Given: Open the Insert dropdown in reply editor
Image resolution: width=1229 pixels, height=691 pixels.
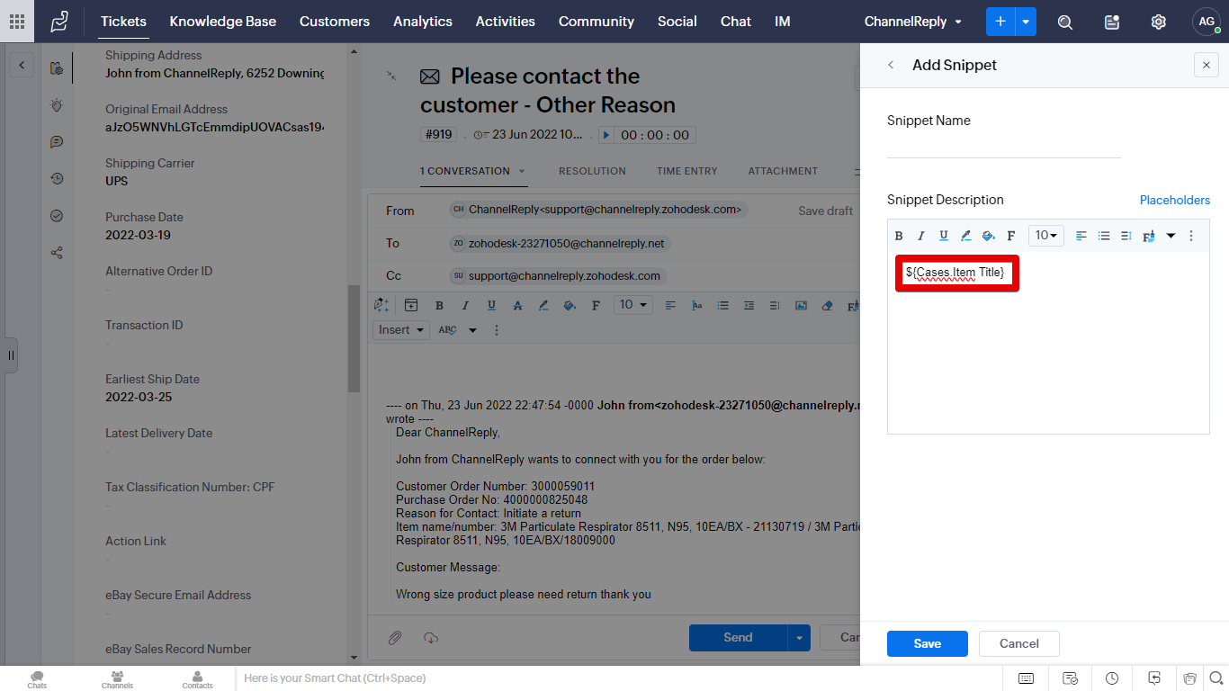Looking at the screenshot, I should [401, 330].
